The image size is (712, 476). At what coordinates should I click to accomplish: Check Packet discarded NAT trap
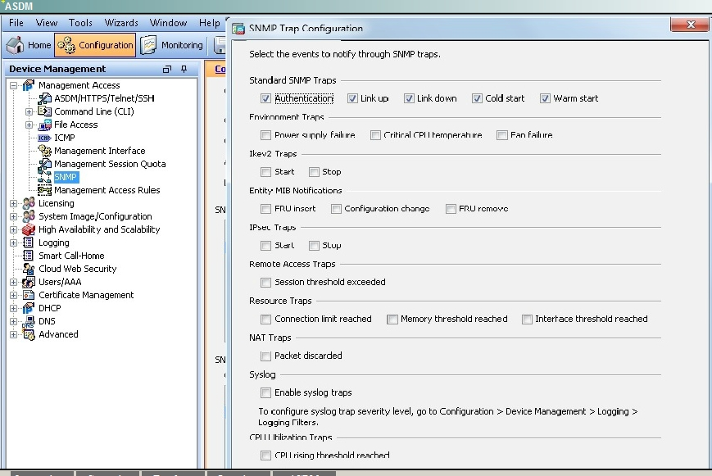[x=265, y=356]
